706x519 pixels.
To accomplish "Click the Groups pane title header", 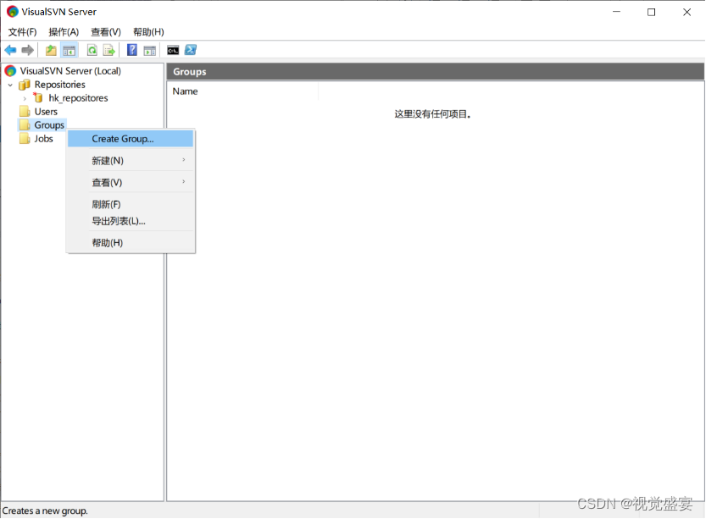I will pyautogui.click(x=436, y=71).
